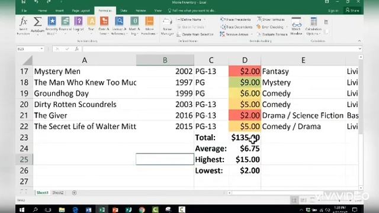
Task: Switch to the Insert tab
Action: pos(59,11)
